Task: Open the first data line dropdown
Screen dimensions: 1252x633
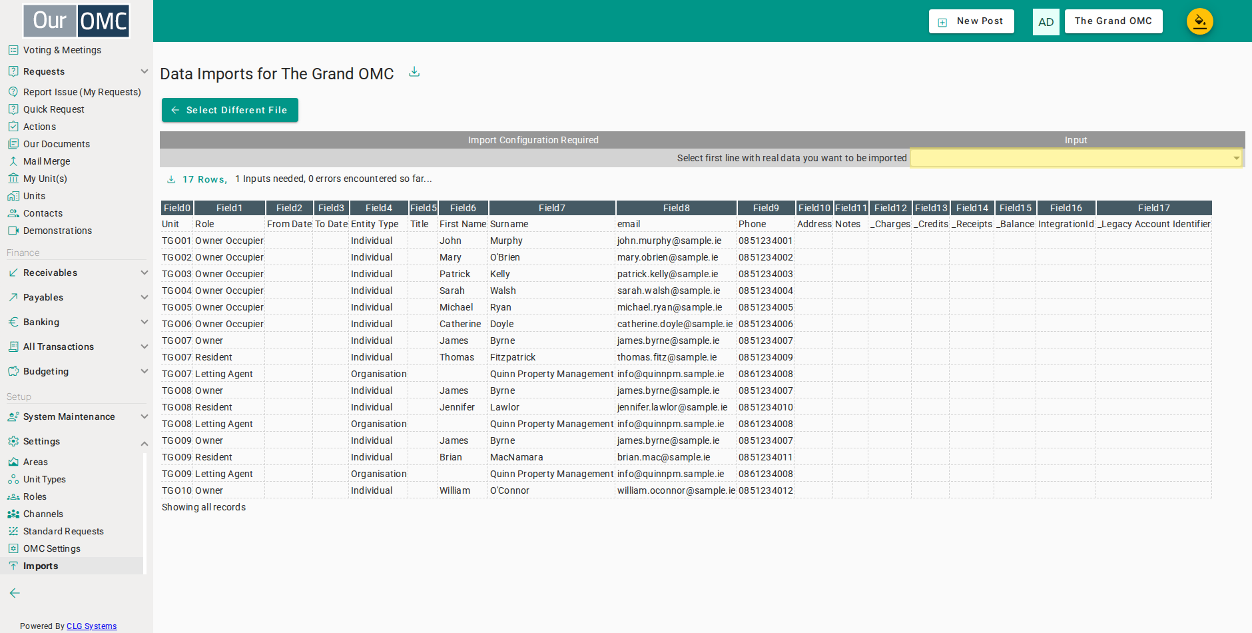Action: 1076,158
